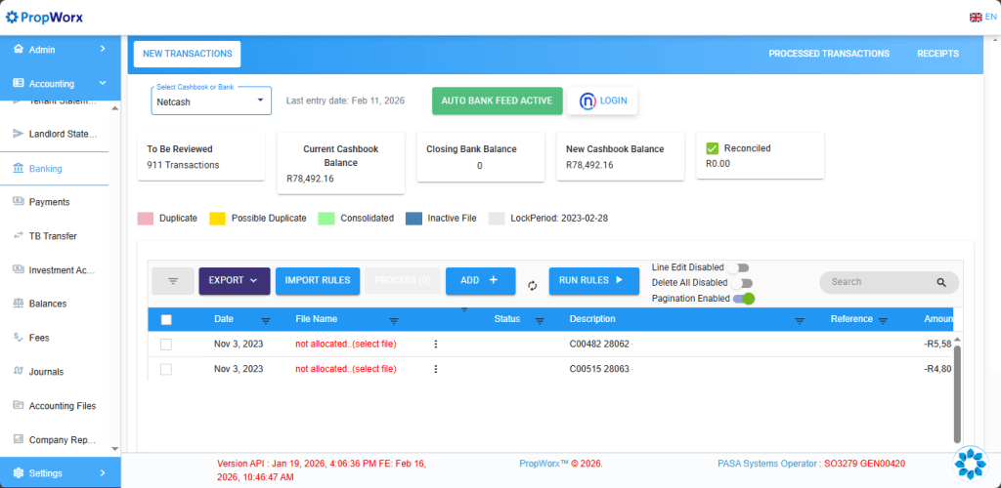The width and height of the screenshot is (1001, 488).
Task: Click the Balances scale icon in sidebar
Action: pos(19,304)
